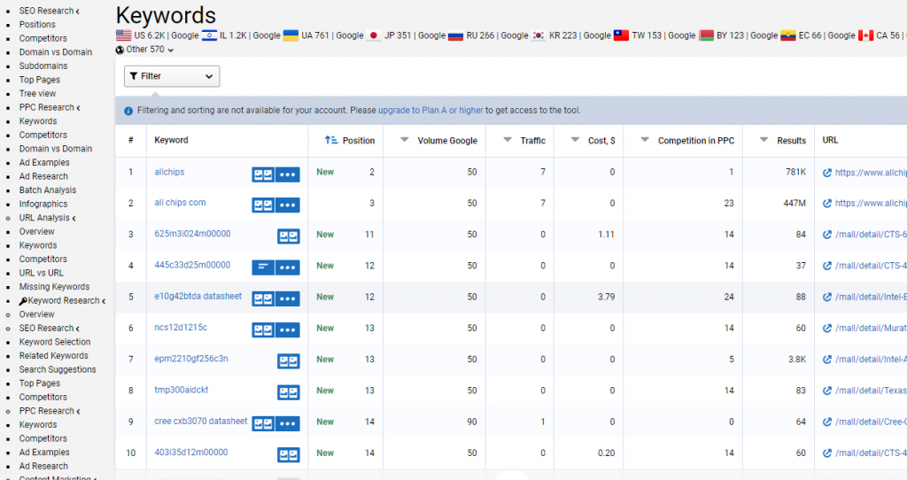Open Volume Google column sort arrow
907x480 pixels.
pos(405,140)
